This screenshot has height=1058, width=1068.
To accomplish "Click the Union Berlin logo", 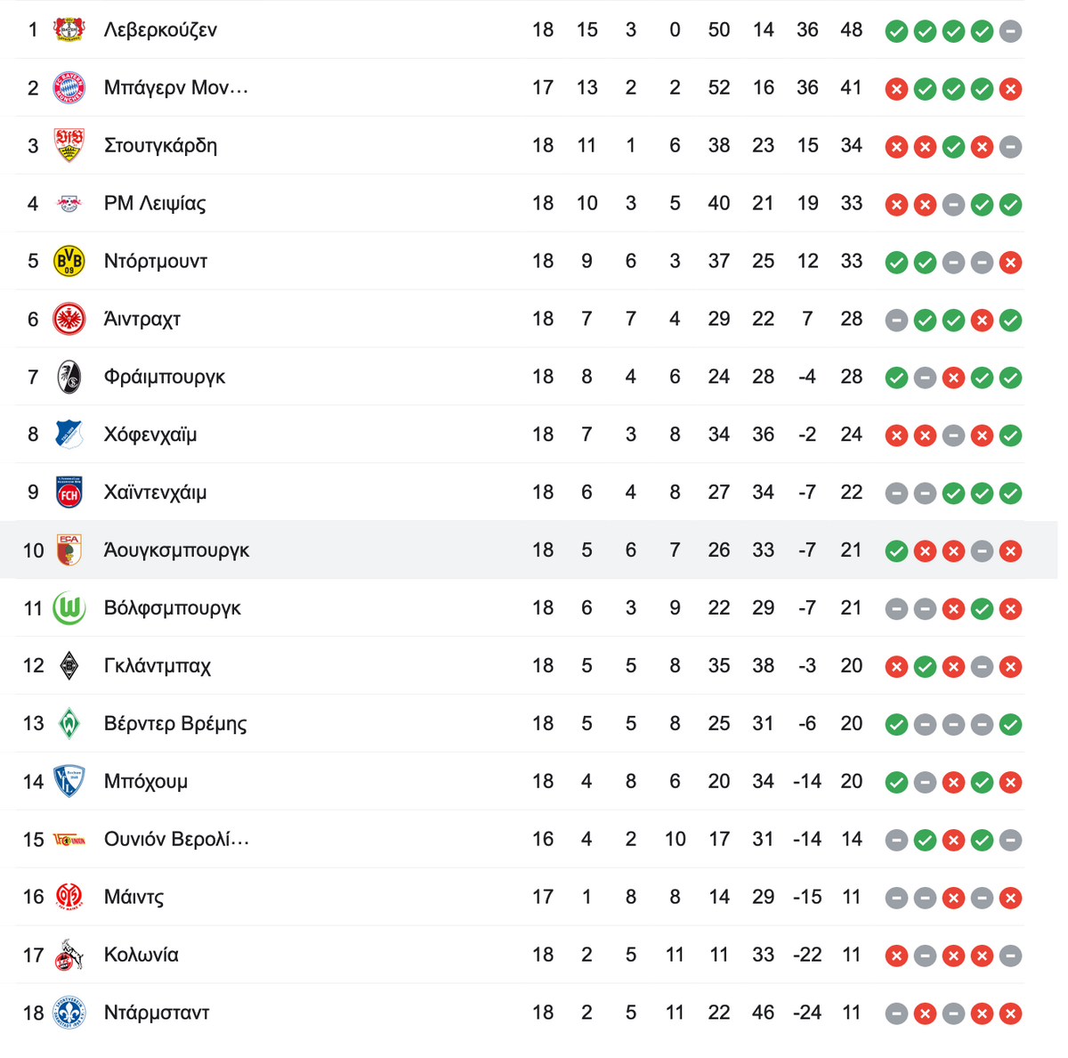I will (69, 839).
